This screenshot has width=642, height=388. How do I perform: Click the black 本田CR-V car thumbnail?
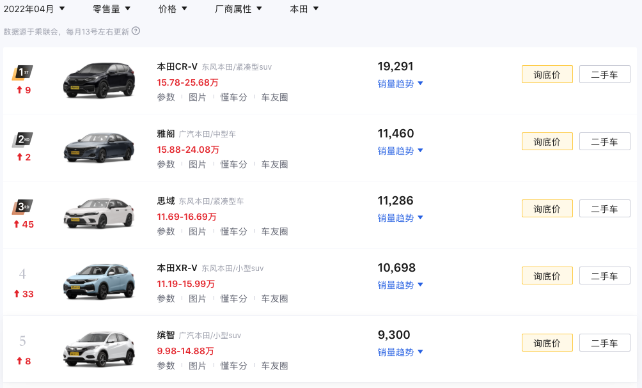(99, 81)
